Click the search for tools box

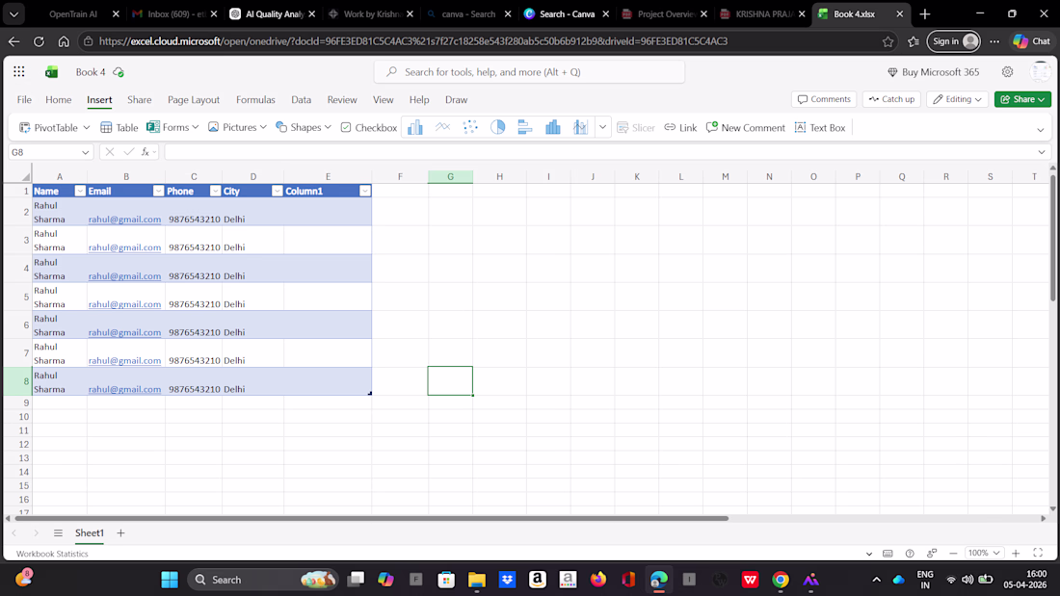point(529,71)
